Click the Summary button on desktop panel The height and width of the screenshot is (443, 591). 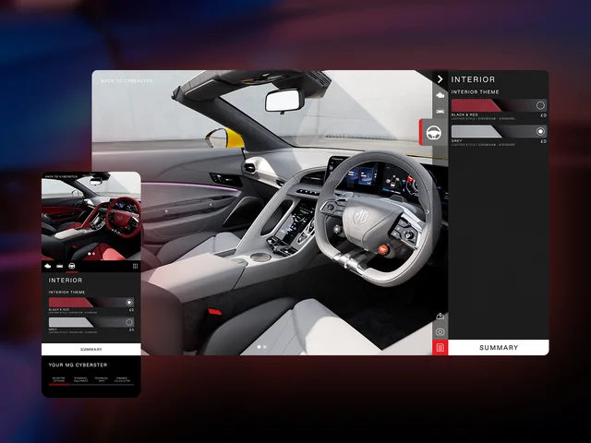click(499, 348)
